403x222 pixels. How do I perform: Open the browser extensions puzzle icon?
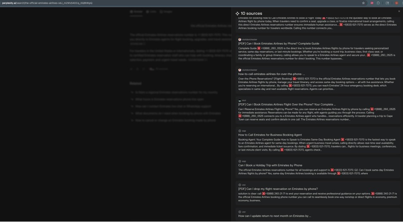[x=378, y=3]
